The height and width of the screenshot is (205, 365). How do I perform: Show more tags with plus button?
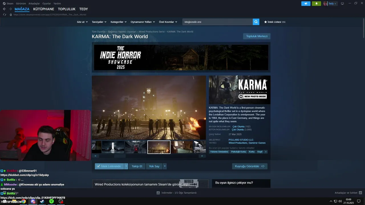[266, 152]
